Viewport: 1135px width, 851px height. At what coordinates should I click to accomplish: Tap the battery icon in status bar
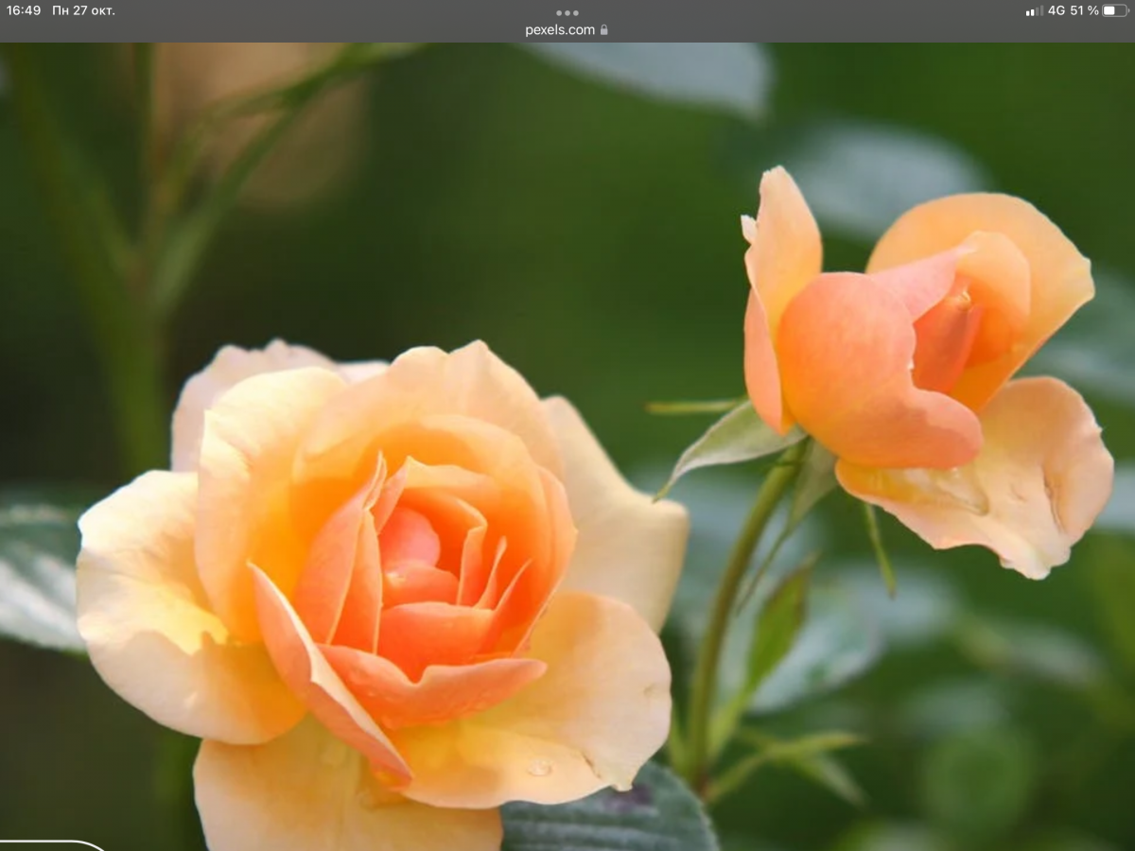click(1115, 10)
